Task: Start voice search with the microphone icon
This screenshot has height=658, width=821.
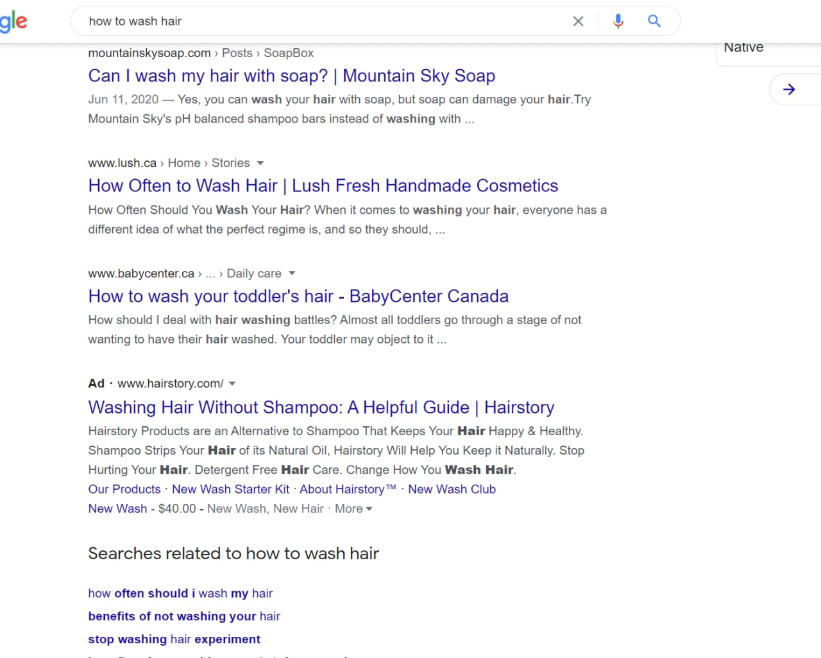Action: (x=618, y=21)
